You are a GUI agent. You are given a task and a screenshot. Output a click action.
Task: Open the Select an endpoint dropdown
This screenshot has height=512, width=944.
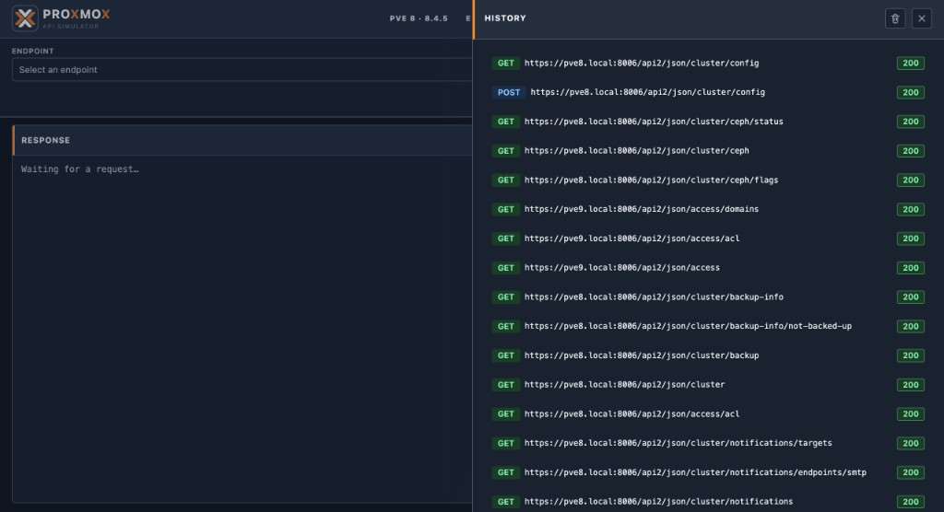[242, 70]
